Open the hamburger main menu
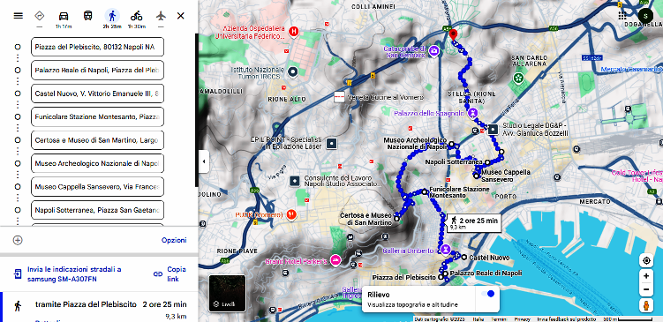This screenshot has height=322, width=663. pos(19,16)
